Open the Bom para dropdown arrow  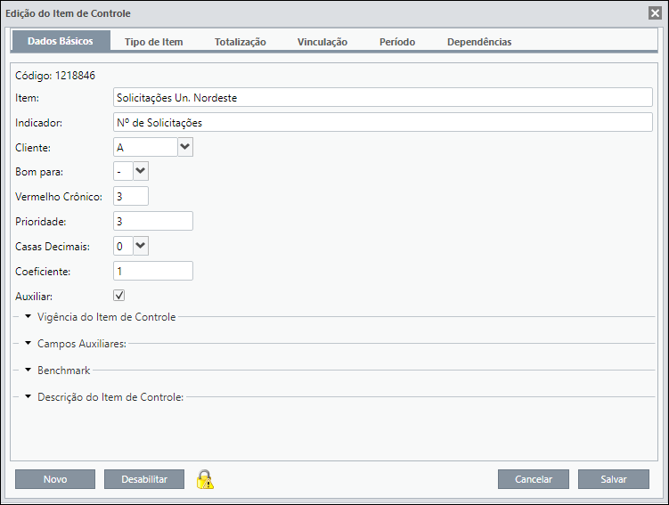point(141,172)
